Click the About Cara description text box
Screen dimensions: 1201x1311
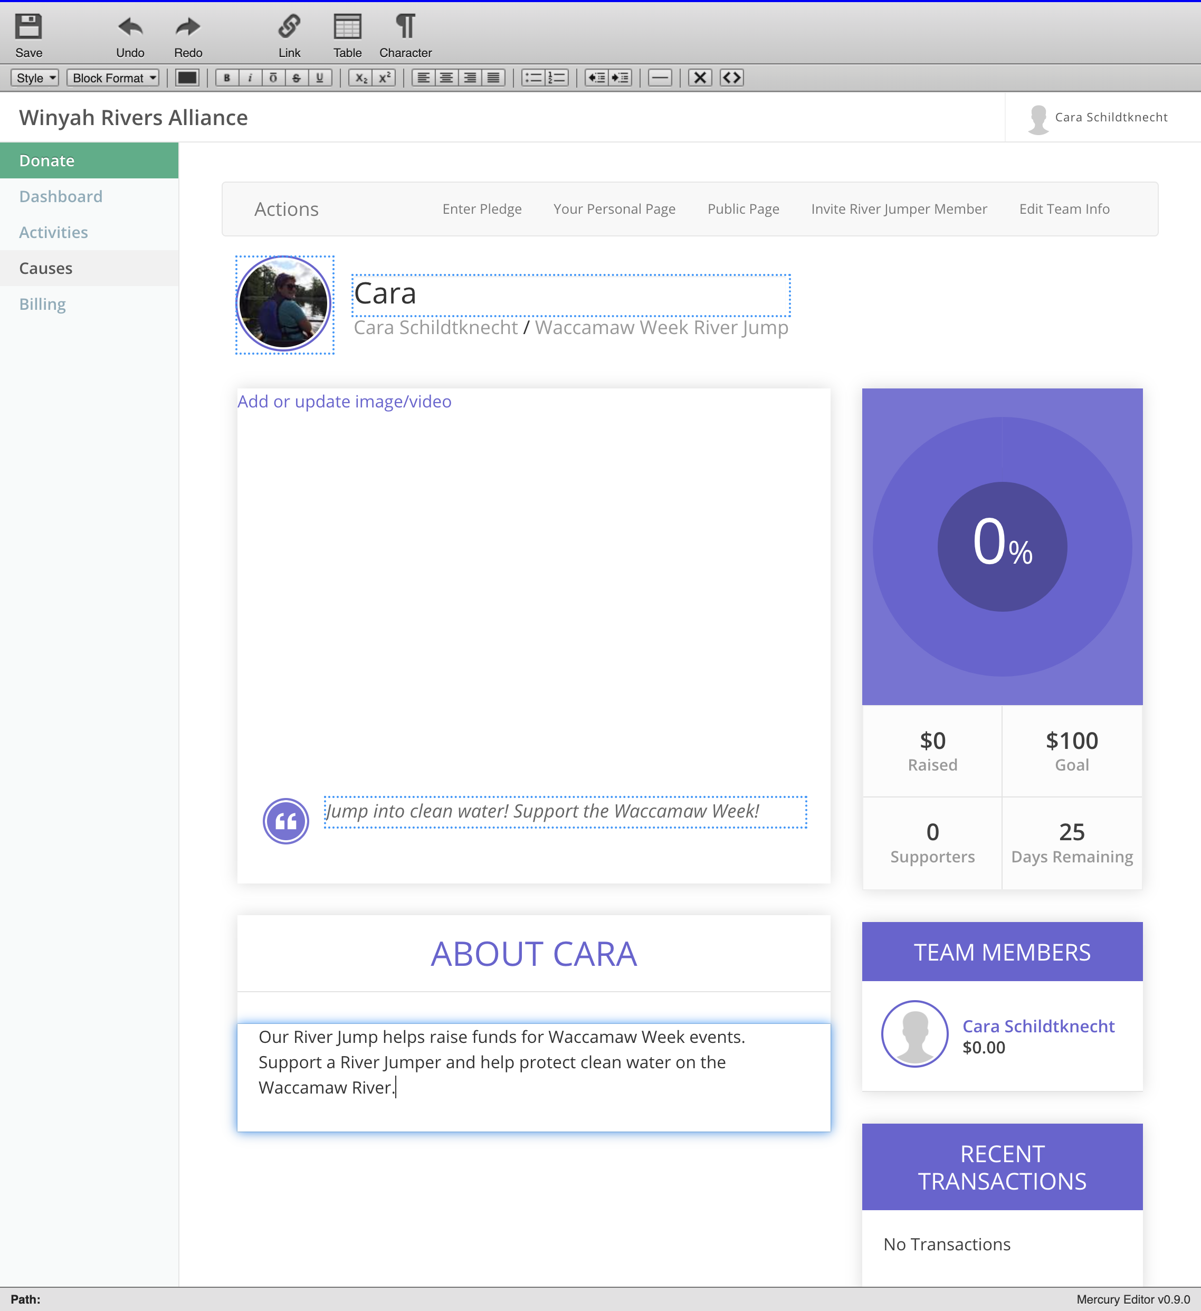(534, 1078)
